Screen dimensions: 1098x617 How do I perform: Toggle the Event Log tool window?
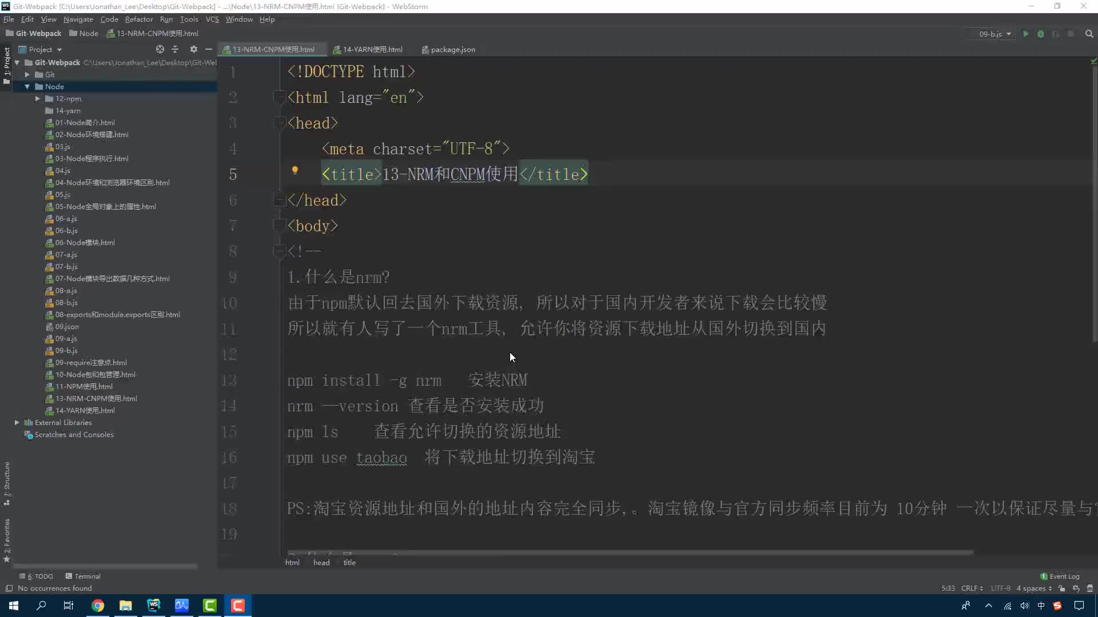tap(1060, 576)
